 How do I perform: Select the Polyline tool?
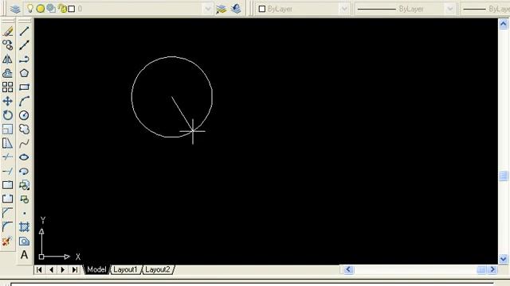(x=24, y=59)
